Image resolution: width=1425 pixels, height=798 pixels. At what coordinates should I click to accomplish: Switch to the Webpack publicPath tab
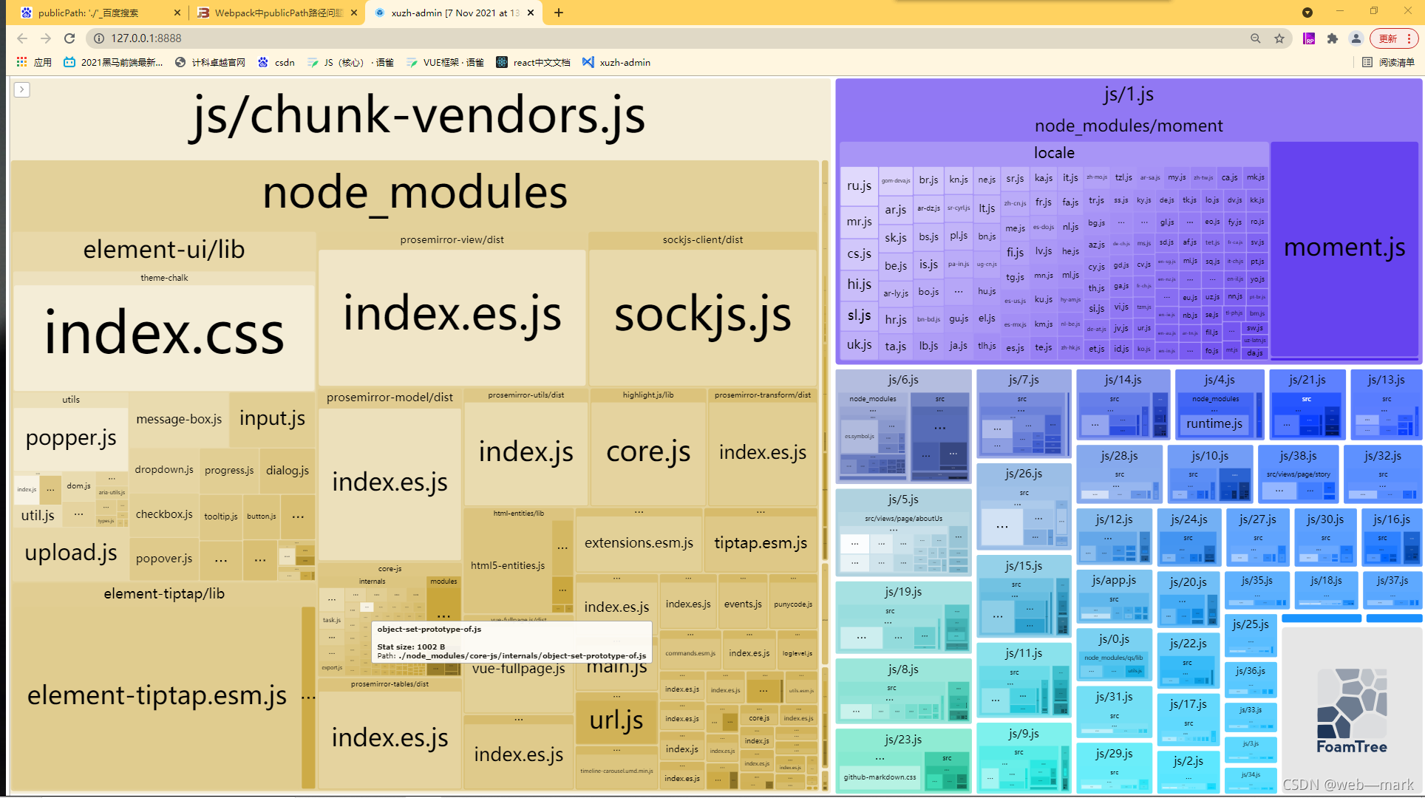(x=276, y=13)
